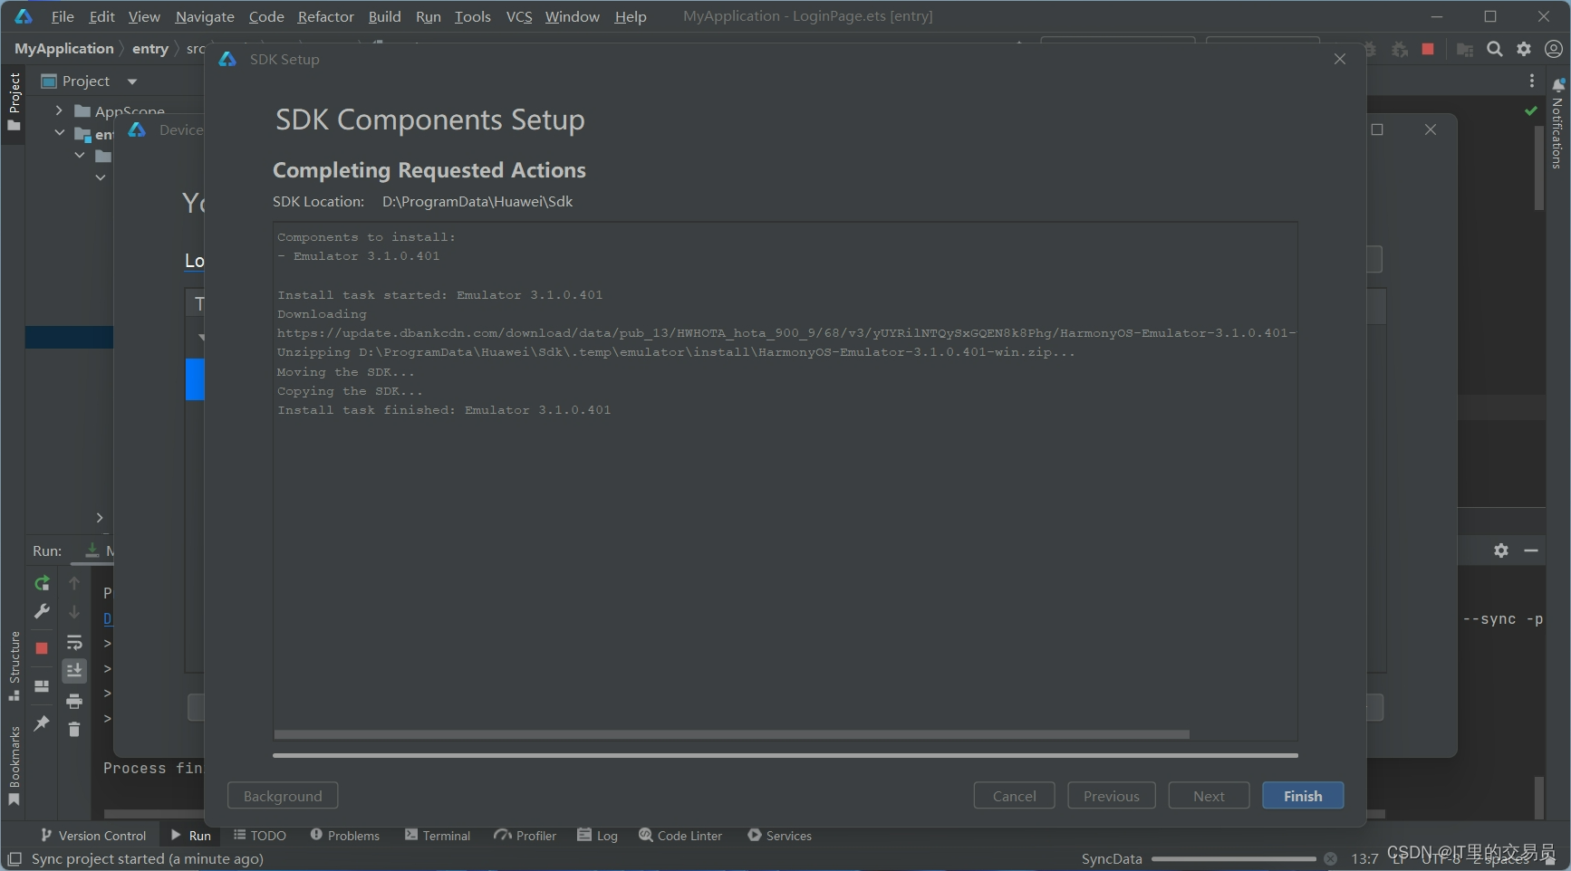This screenshot has height=871, width=1571.
Task: Open the Edit menu
Action: pos(101,16)
